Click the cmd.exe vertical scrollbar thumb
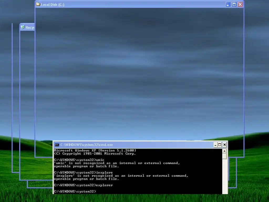 pos(224,156)
